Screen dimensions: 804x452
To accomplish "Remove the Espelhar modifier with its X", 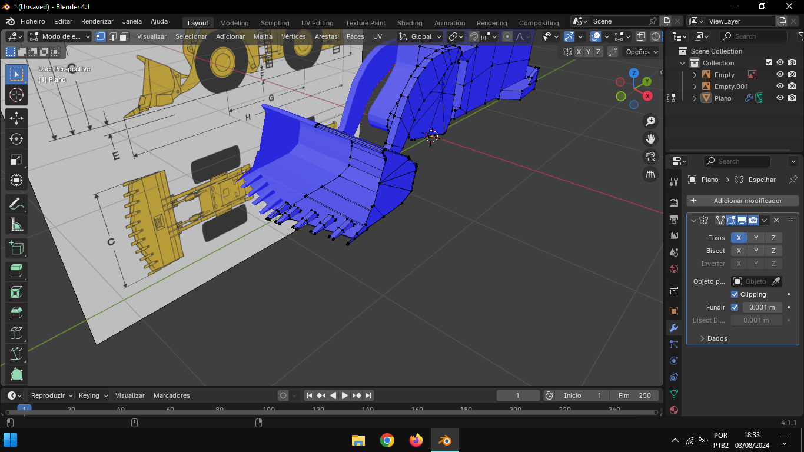I will coord(776,220).
